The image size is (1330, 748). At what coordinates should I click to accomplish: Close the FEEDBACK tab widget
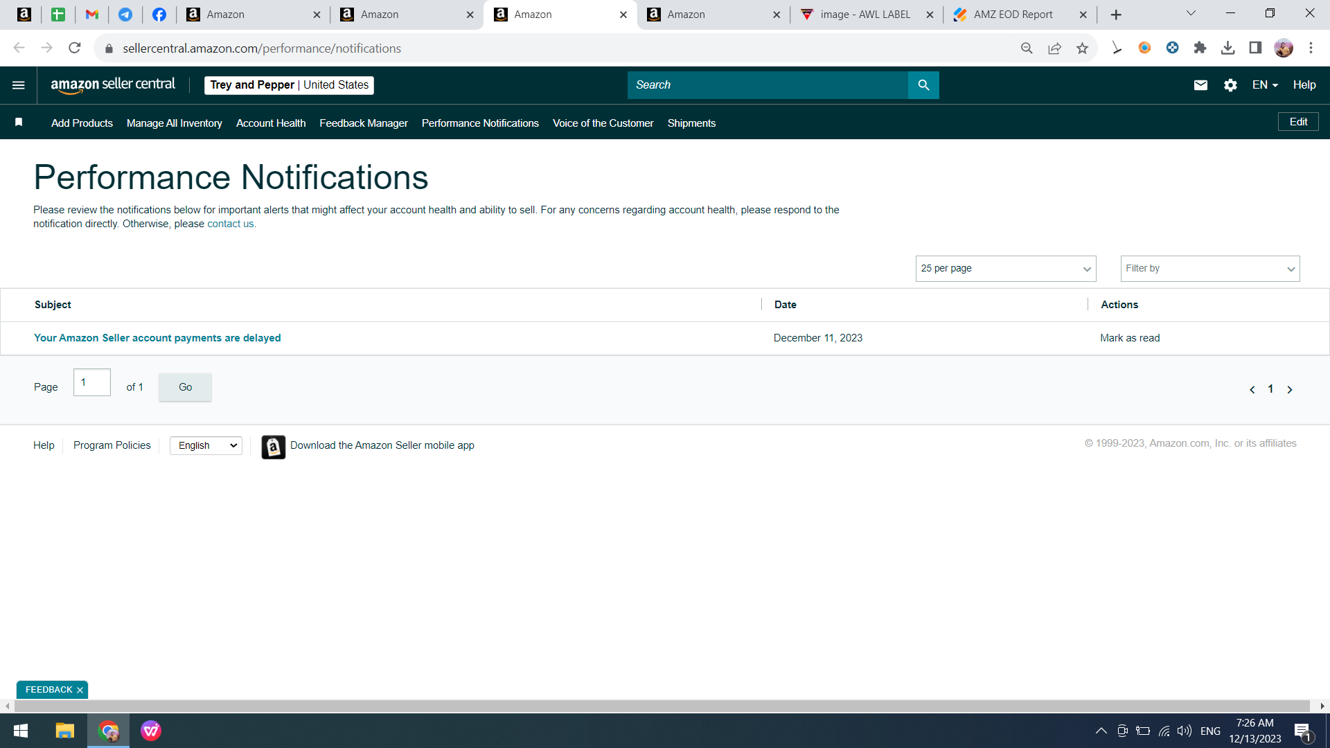click(80, 690)
